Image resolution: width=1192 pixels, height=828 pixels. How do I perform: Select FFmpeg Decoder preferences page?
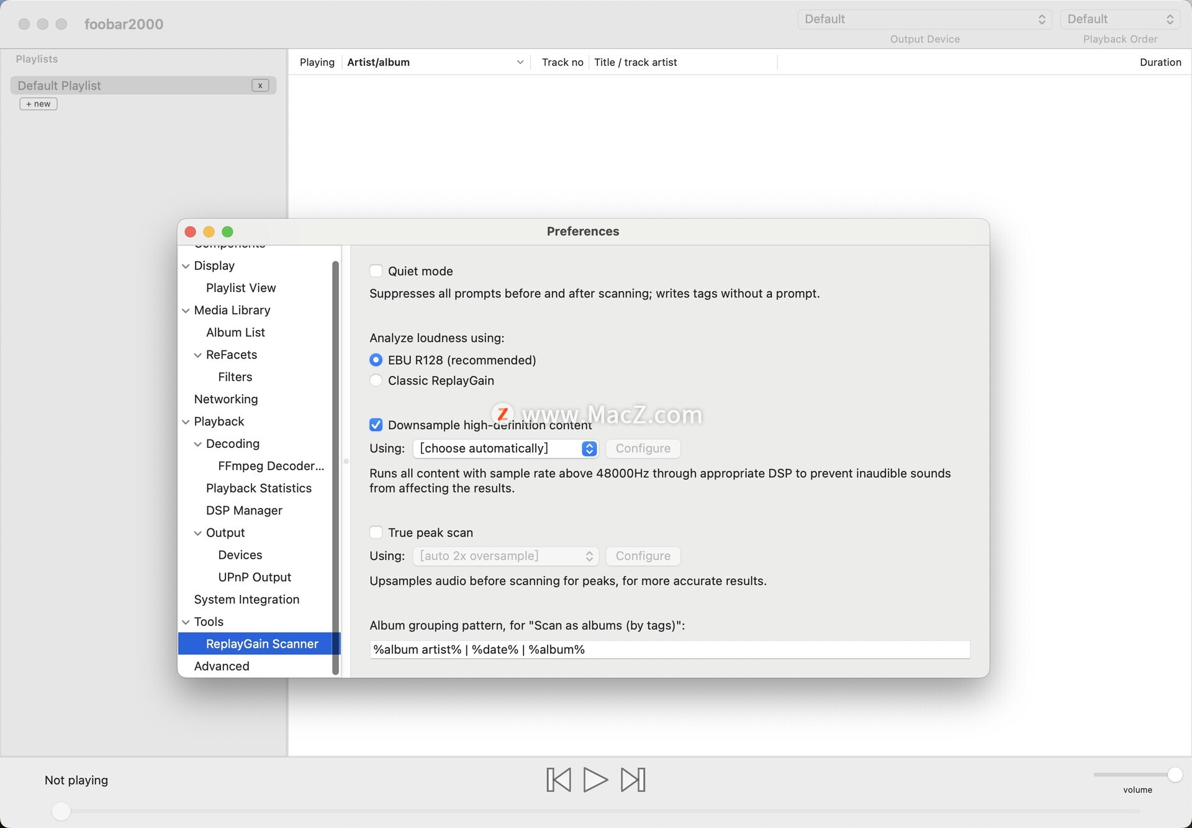[x=271, y=466]
